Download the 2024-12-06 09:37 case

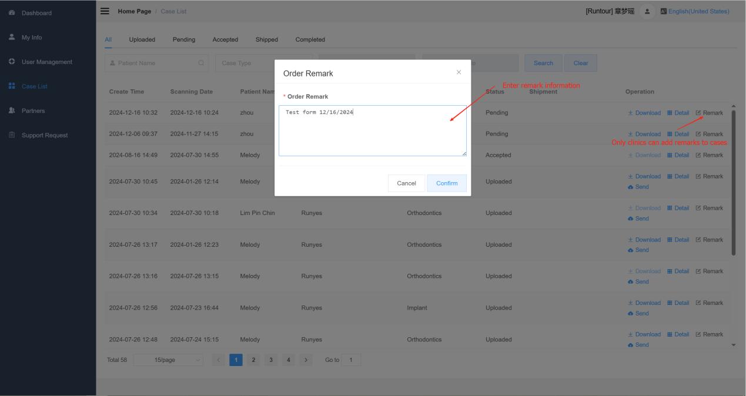[644, 134]
